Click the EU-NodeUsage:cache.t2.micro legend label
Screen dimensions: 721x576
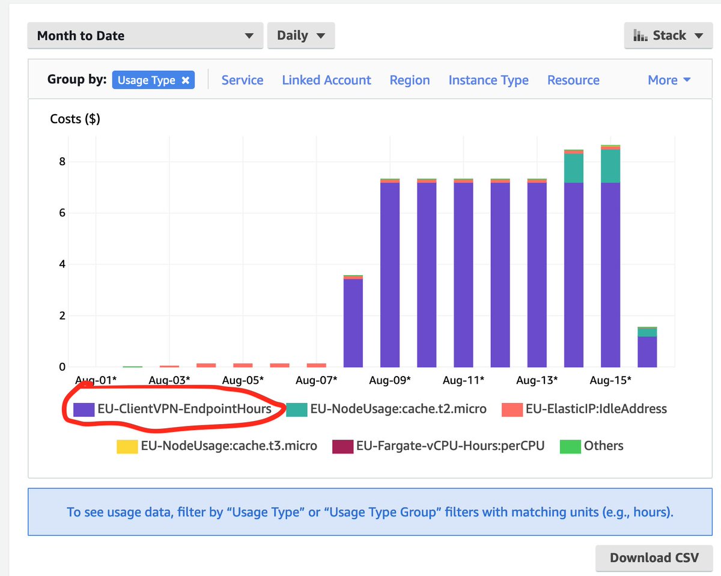[x=398, y=409]
